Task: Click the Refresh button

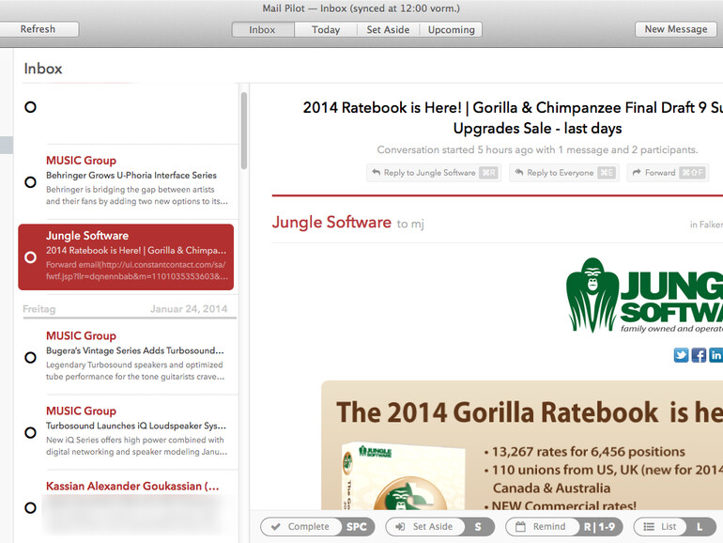Action: [x=38, y=29]
